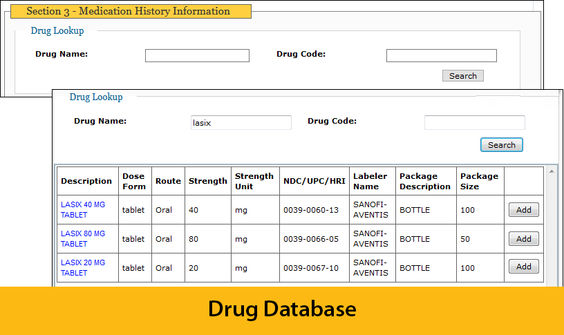The width and height of the screenshot is (564, 335).
Task: Add the LASIX 40 MG tablet row
Action: tap(523, 209)
